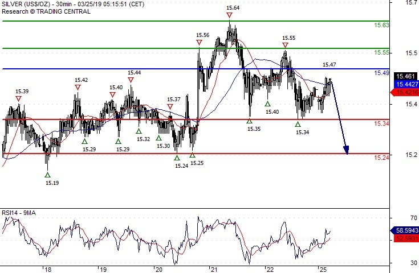
Task: Select the 15.32 swing low price label
Action: [144, 139]
